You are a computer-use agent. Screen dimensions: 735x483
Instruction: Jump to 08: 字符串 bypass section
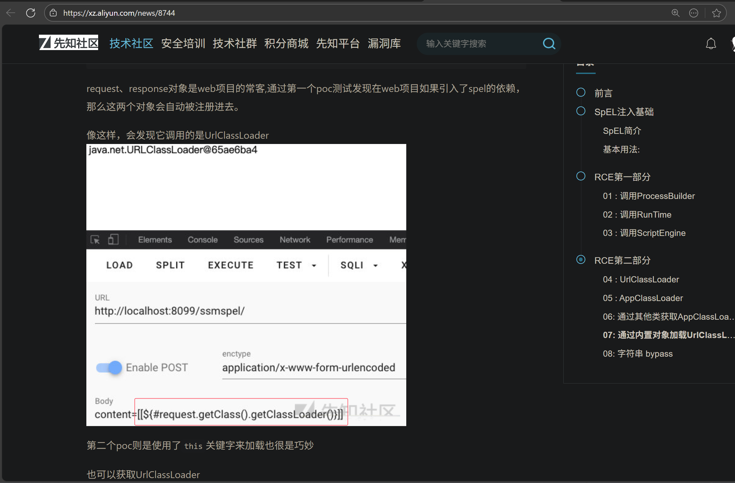tap(638, 354)
